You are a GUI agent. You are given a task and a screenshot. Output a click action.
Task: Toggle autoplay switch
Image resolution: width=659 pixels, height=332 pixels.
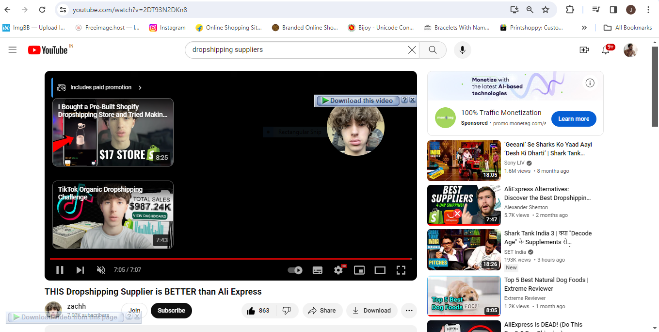295,270
